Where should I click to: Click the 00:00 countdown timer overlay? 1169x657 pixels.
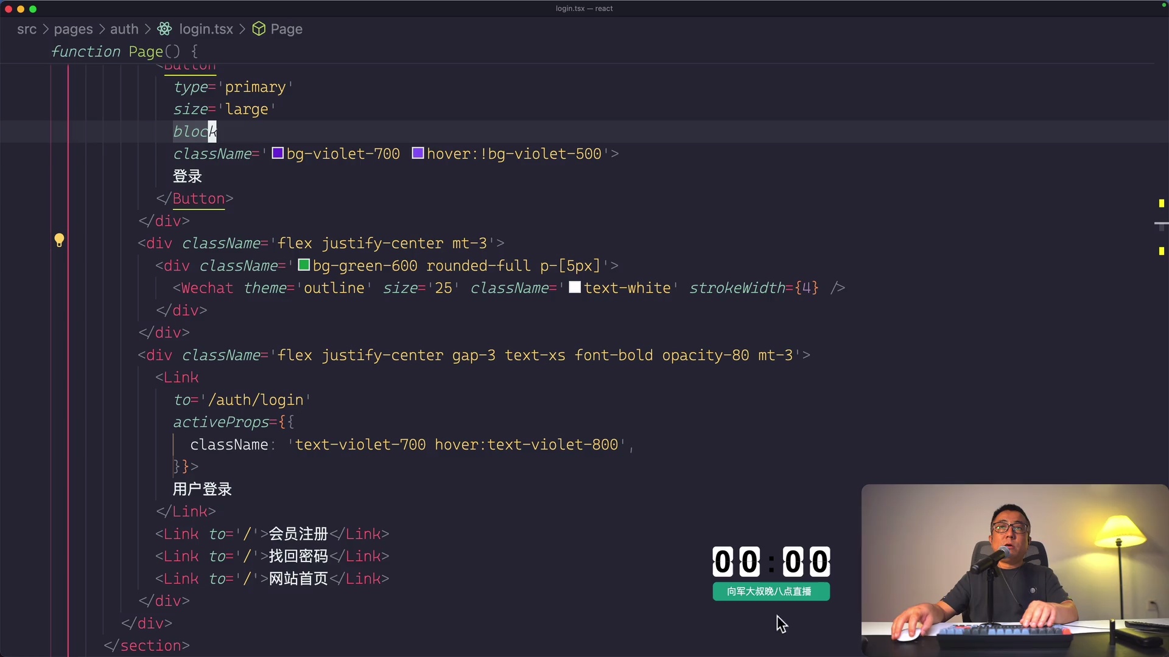point(771,561)
